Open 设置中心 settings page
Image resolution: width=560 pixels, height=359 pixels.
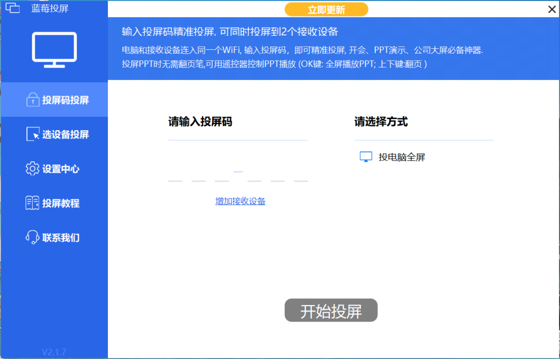[x=54, y=169]
